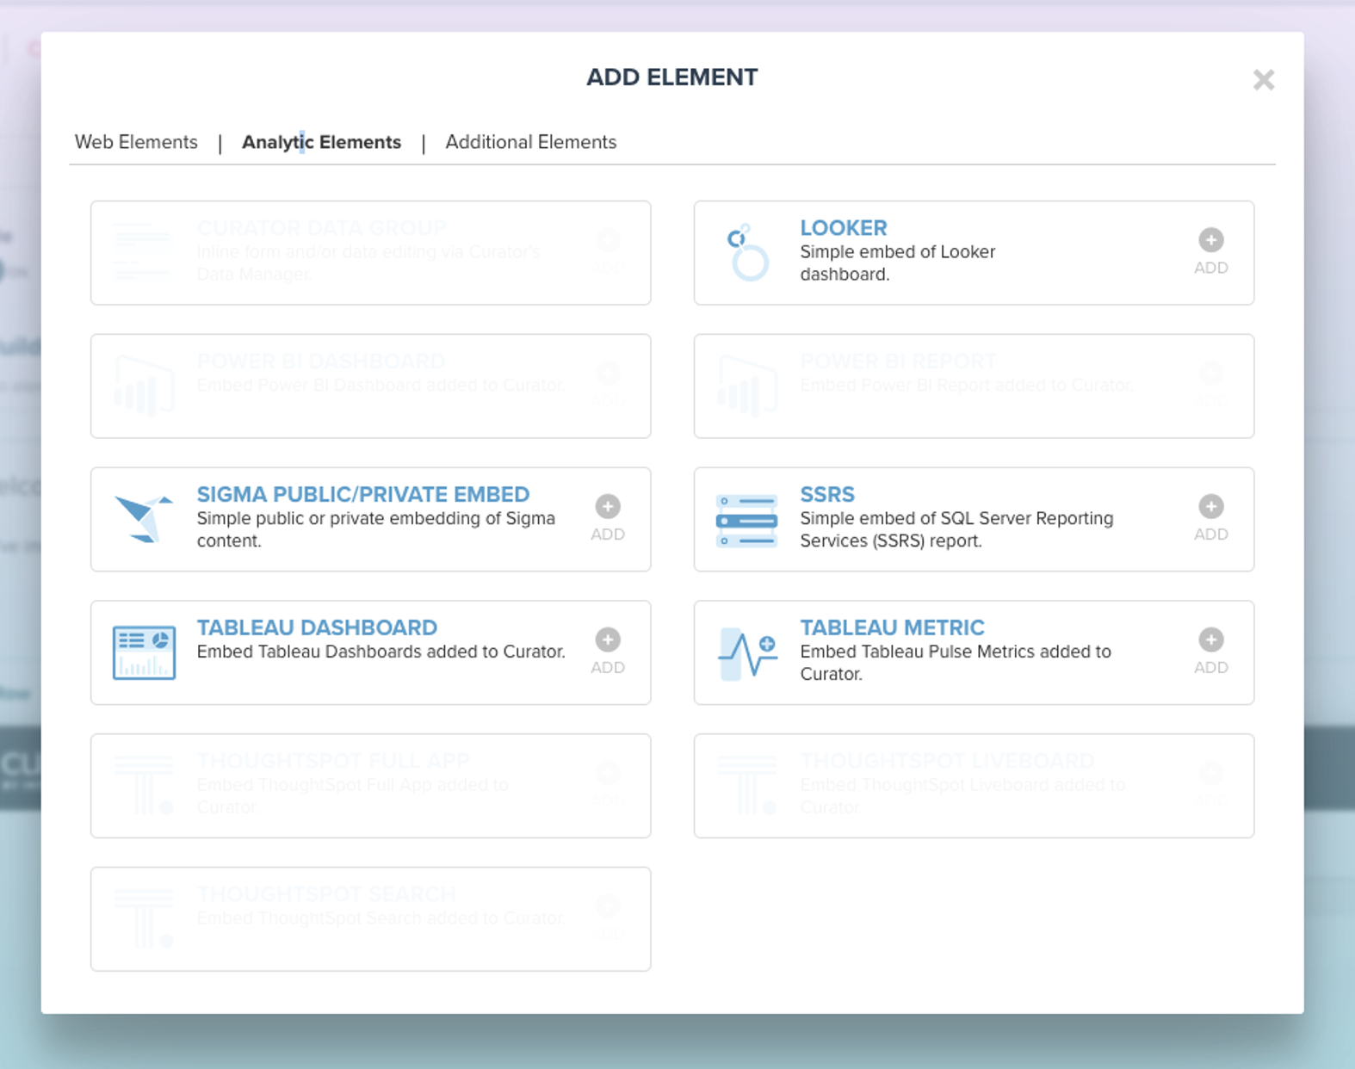Viewport: 1355px width, 1069px height.
Task: Add Sigma Public/Private Embed via plus icon
Action: pyautogui.click(x=607, y=506)
